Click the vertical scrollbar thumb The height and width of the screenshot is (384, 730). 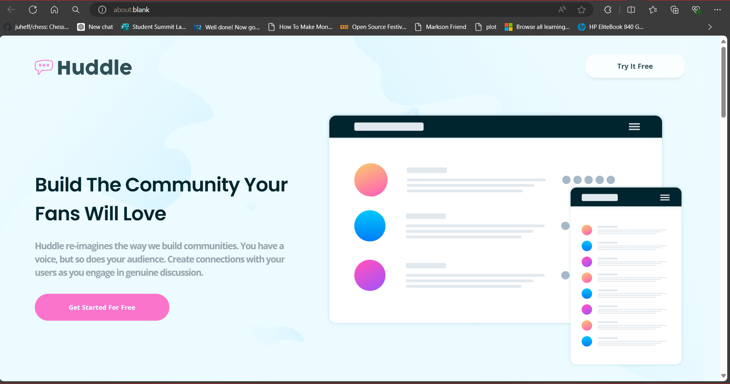point(723,82)
